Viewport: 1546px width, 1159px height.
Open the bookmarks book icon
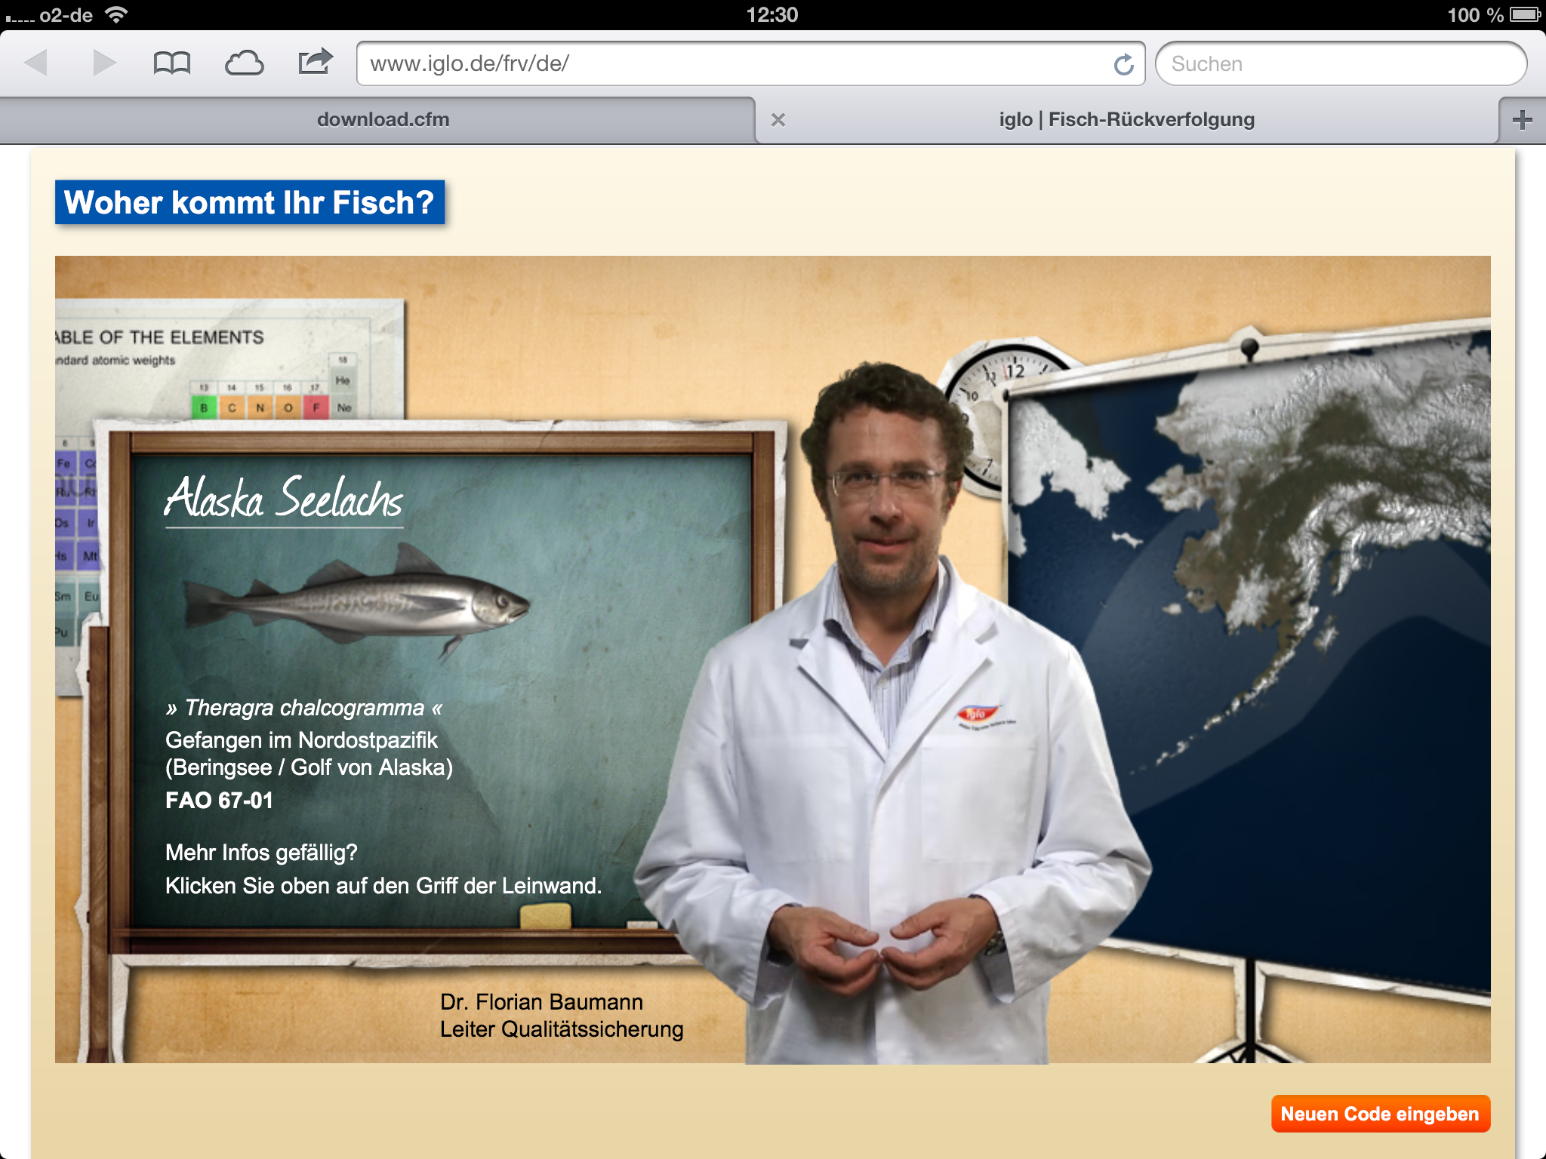171,63
